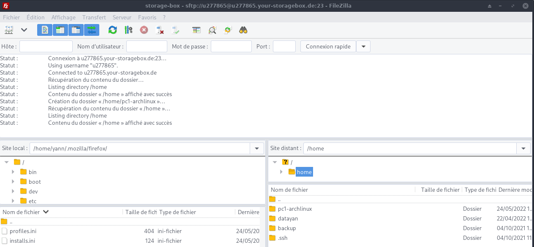The height and width of the screenshot is (247, 534).
Task: Click the Hôte input field
Action: click(x=46, y=46)
